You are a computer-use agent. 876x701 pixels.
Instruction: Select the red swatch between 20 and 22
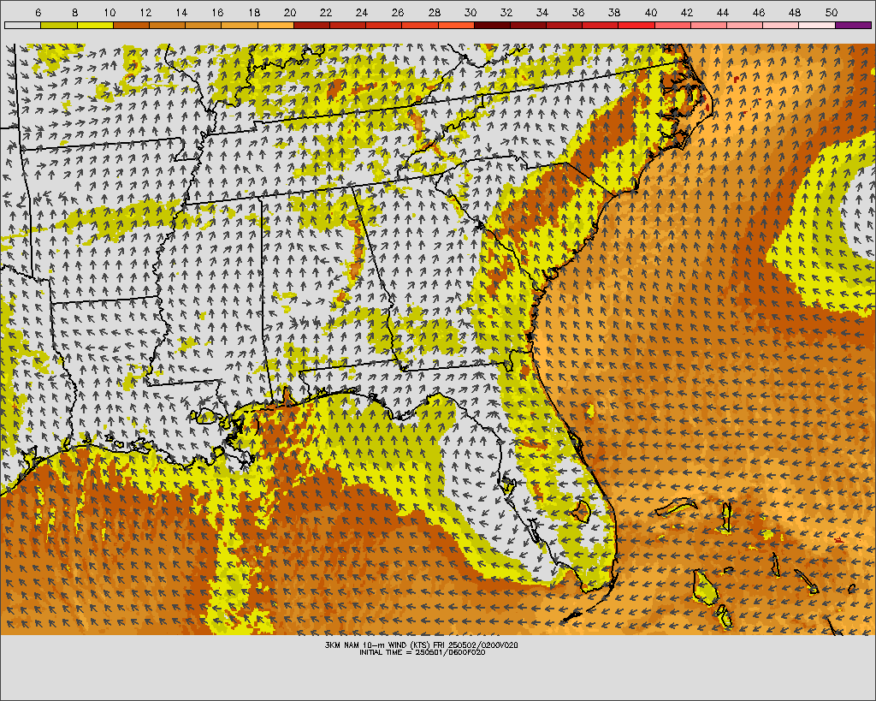coord(311,25)
